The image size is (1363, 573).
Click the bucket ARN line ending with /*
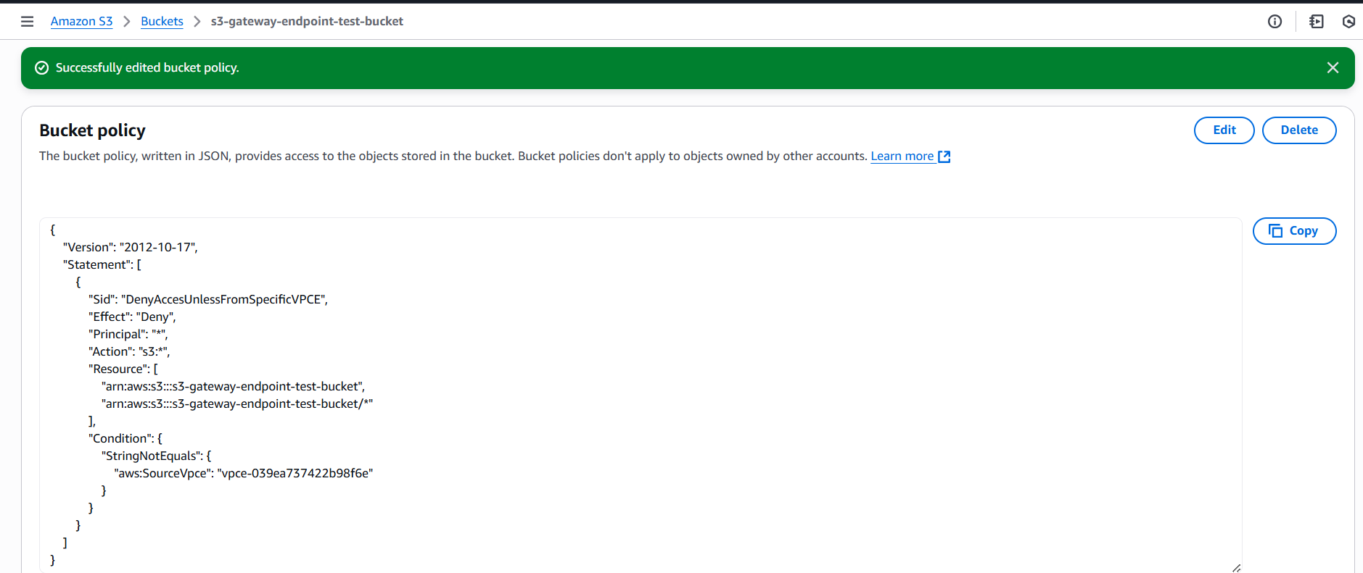point(237,403)
